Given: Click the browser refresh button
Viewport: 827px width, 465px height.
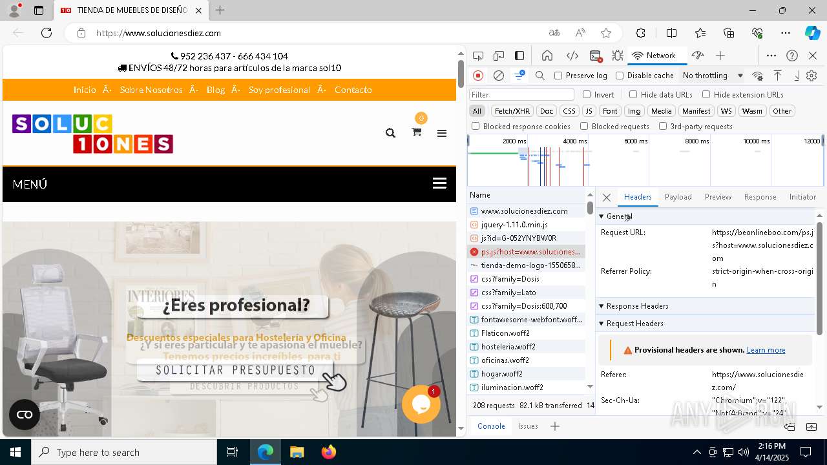Looking at the screenshot, I should (47, 33).
